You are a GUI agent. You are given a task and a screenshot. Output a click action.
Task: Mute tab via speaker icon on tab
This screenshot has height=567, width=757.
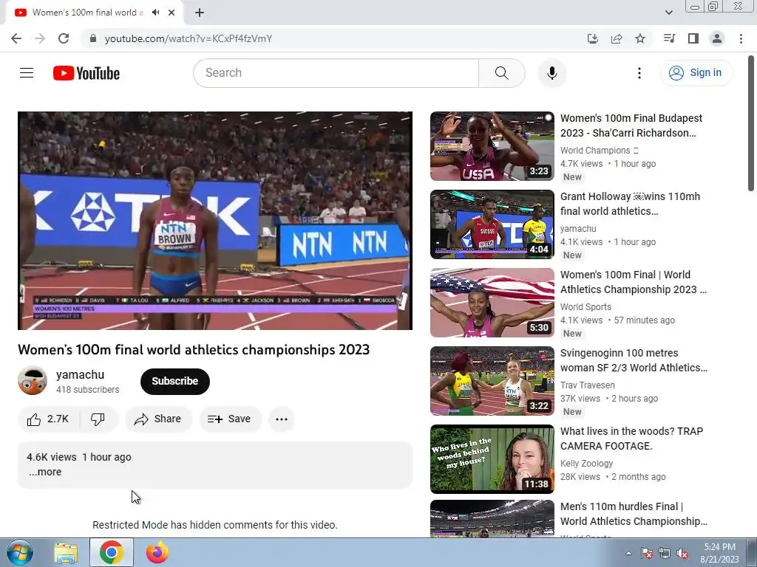coord(155,13)
